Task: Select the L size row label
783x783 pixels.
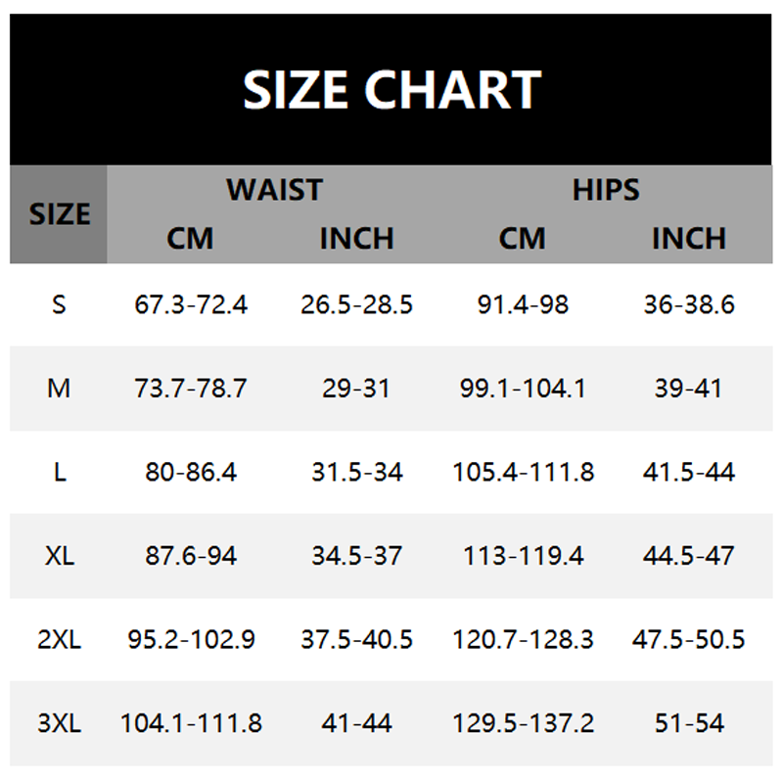Action: pyautogui.click(x=59, y=473)
